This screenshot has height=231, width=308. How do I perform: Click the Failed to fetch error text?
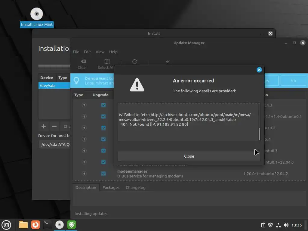click(x=185, y=119)
